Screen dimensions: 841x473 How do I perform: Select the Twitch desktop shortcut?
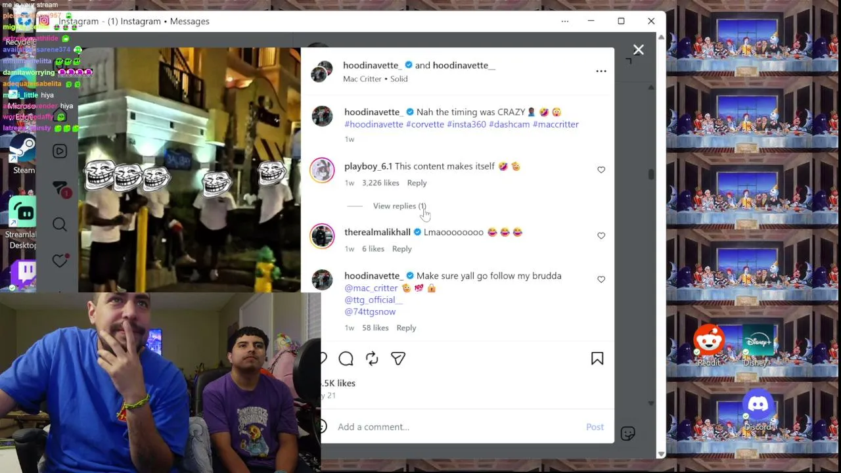pos(24,274)
